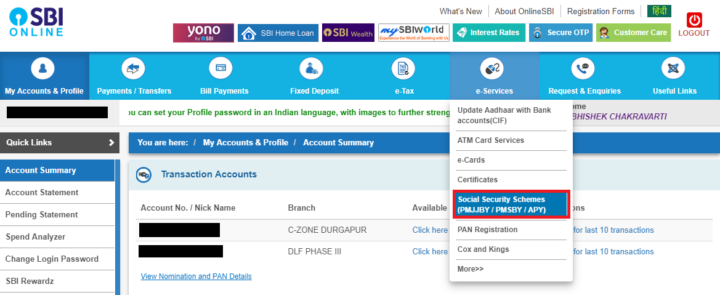
Task: Open Pending Statement in sidebar
Action: pyautogui.click(x=57, y=214)
